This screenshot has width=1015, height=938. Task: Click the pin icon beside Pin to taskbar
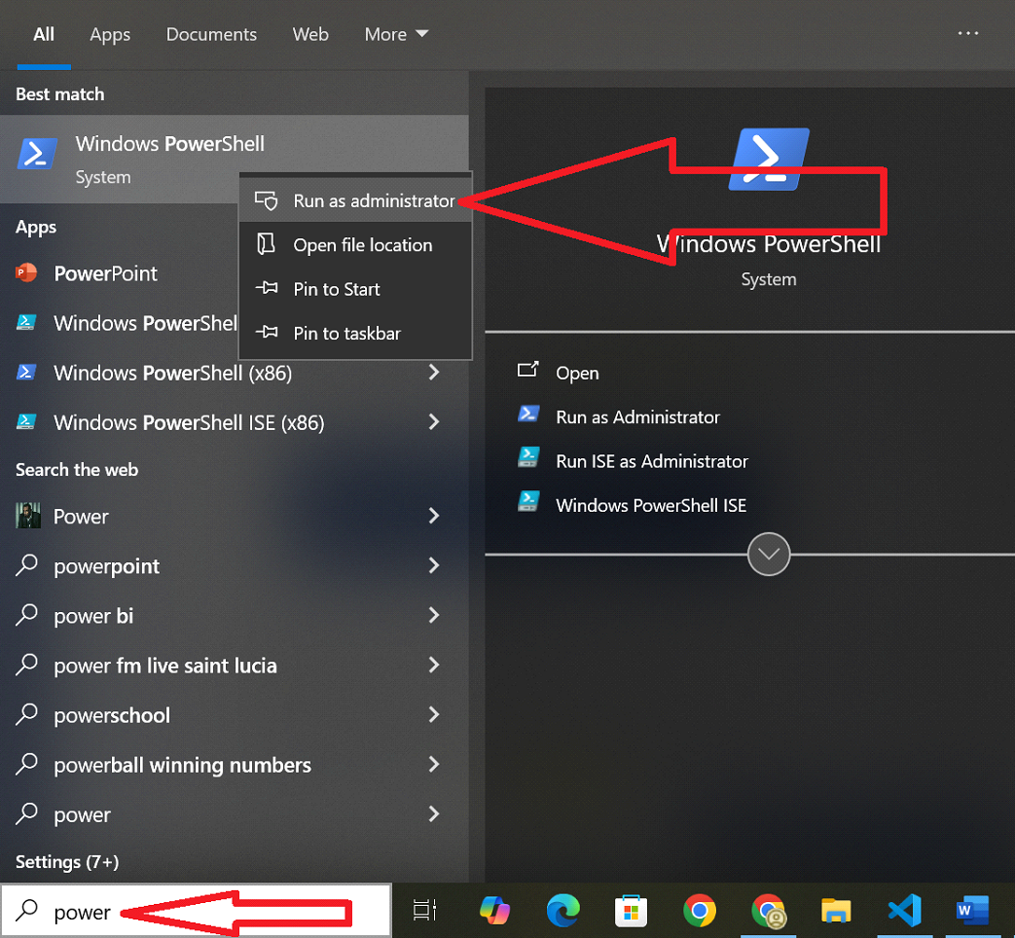point(266,332)
